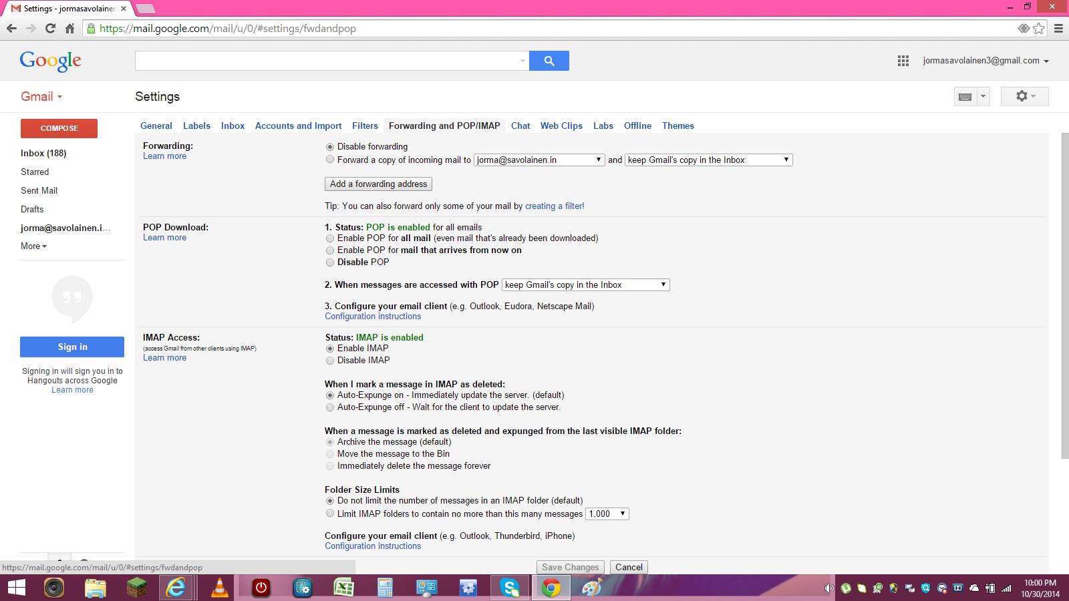Open the Calculator taskbar icon
This screenshot has width=1069, height=601.
point(385,588)
